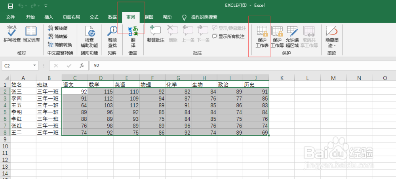Click name cell 王五
This screenshot has width=396, height=179.
[x=23, y=105]
